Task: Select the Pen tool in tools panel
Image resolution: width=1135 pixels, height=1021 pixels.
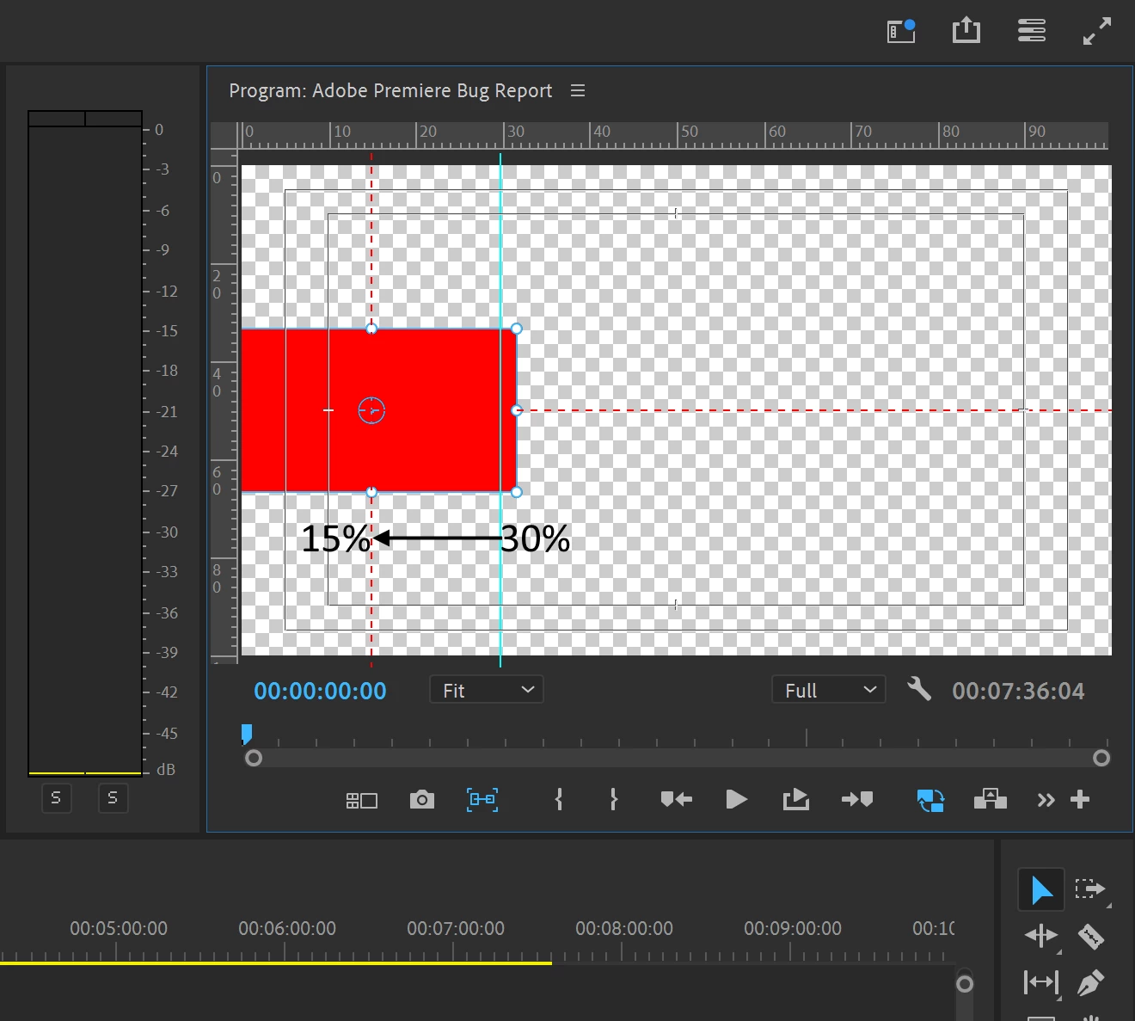Action: point(1090,982)
